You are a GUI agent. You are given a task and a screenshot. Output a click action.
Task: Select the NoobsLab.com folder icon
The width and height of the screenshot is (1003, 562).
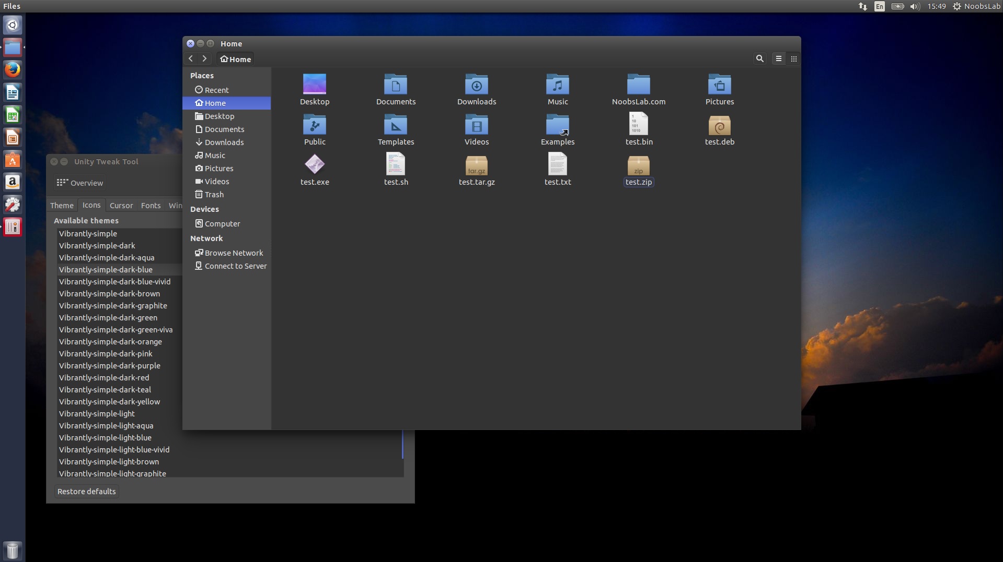tap(639, 84)
